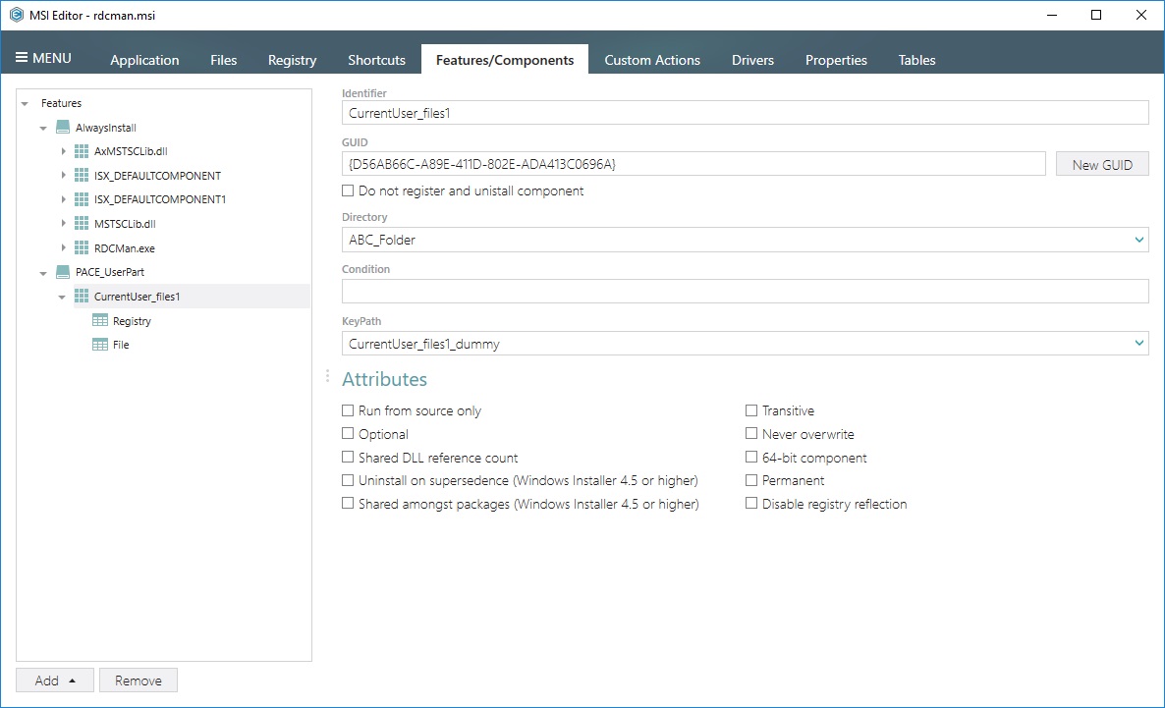
Task: Open the Files tab
Action: [x=224, y=60]
